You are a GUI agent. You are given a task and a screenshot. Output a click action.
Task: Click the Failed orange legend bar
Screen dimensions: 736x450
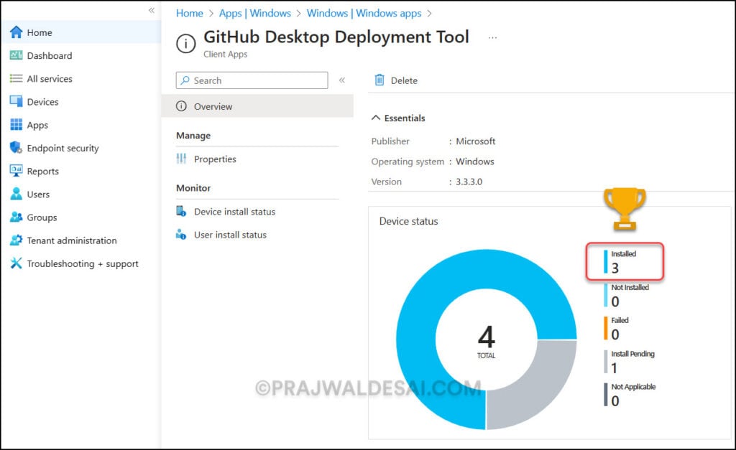tap(605, 328)
